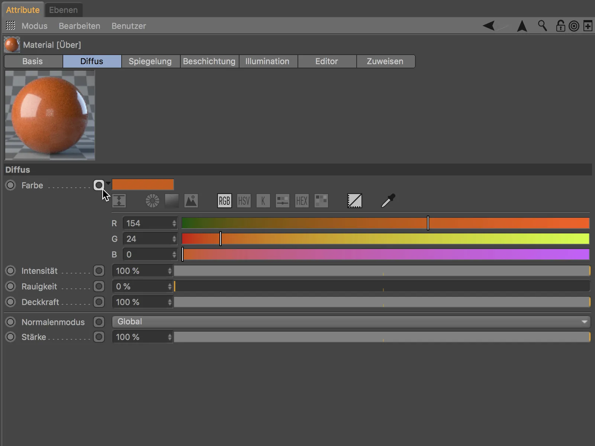Open Normalenmodus Global dropdown
The image size is (595, 446).
coord(351,321)
